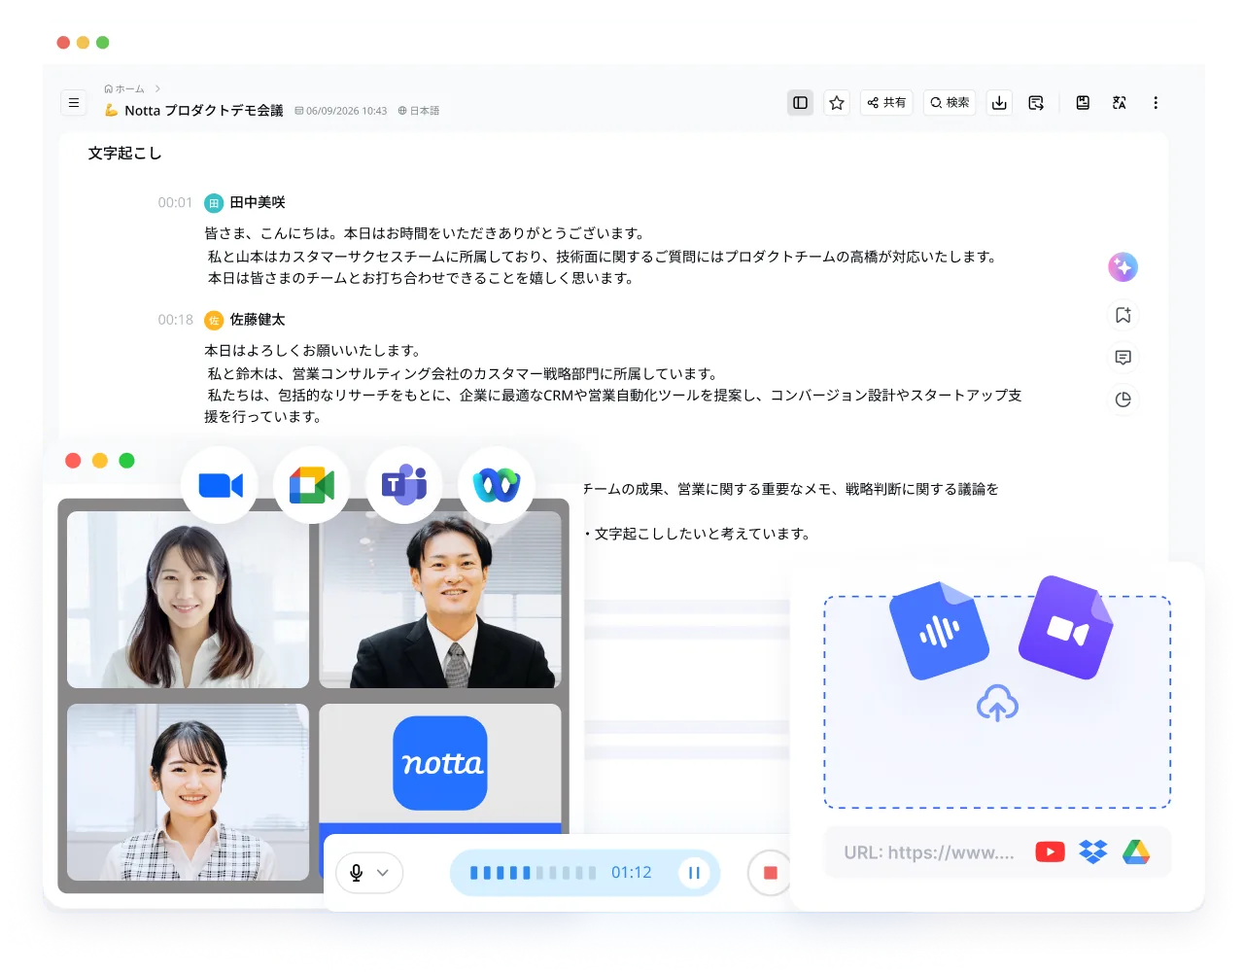Change transcript language 日本語

click(x=419, y=111)
